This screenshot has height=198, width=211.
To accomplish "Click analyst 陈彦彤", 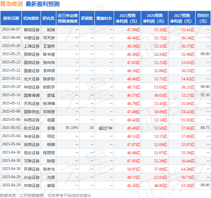I will pos(49,79).
